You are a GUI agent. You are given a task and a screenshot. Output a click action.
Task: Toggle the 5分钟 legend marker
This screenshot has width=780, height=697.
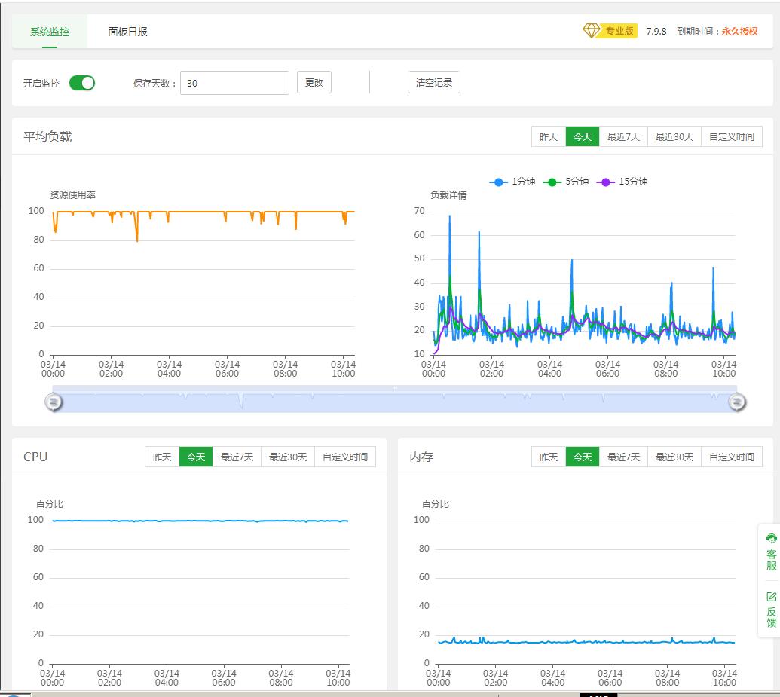coord(552,182)
